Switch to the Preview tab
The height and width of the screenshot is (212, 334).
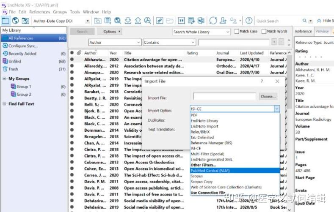(322, 31)
